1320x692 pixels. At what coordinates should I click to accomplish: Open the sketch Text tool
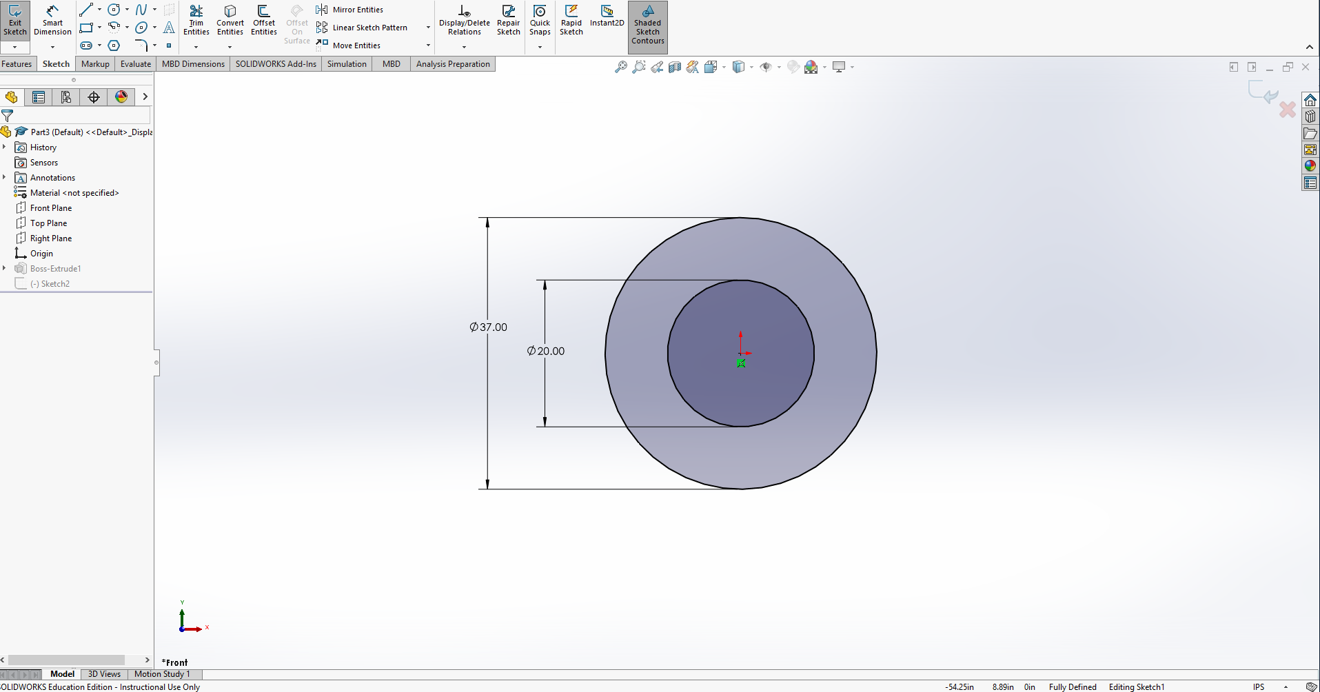point(169,28)
